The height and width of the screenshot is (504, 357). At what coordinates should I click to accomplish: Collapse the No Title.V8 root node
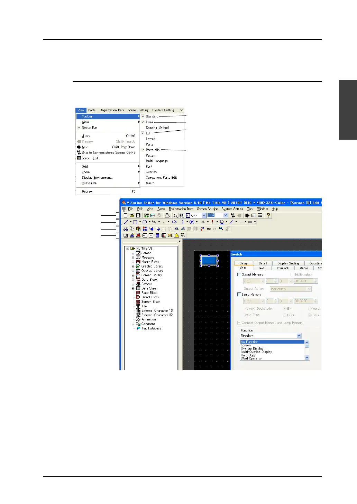point(127,249)
